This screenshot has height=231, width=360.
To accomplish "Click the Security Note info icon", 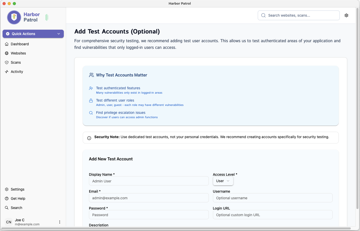I will (89, 138).
